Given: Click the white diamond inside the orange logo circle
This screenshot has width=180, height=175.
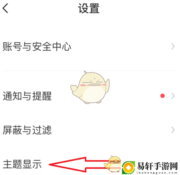Looking at the screenshot, I should [x=129, y=168].
